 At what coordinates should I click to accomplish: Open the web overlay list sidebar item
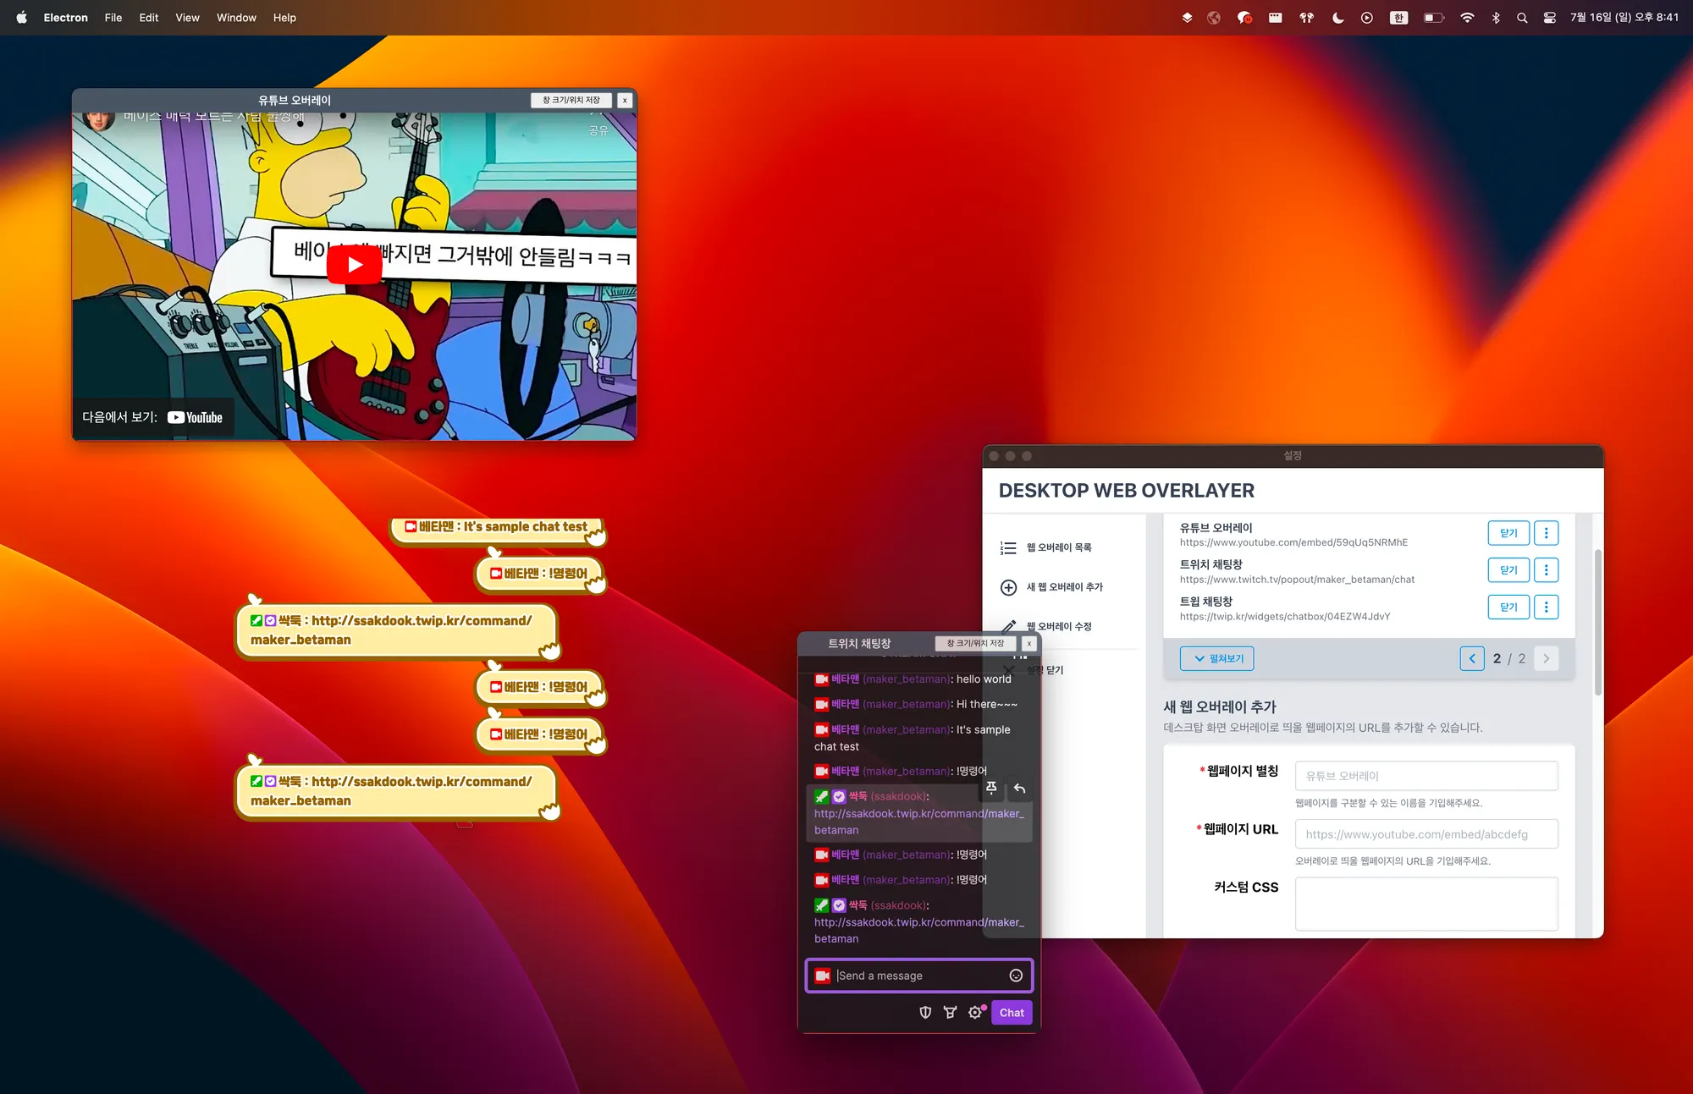pos(1058,547)
